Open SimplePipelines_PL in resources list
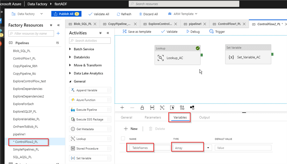This screenshot has width=287, height=164. pos(26,149)
